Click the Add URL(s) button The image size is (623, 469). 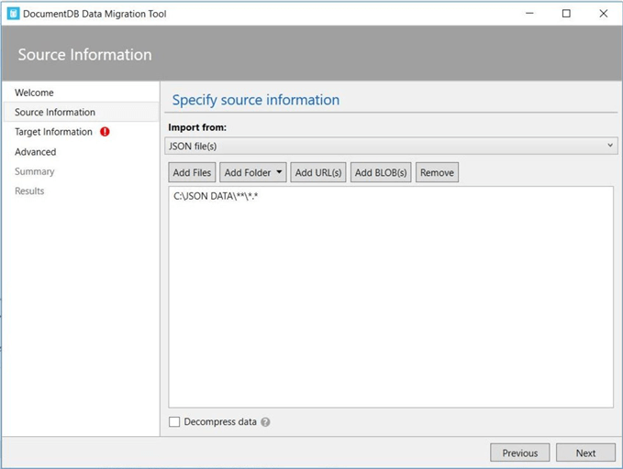tap(318, 172)
